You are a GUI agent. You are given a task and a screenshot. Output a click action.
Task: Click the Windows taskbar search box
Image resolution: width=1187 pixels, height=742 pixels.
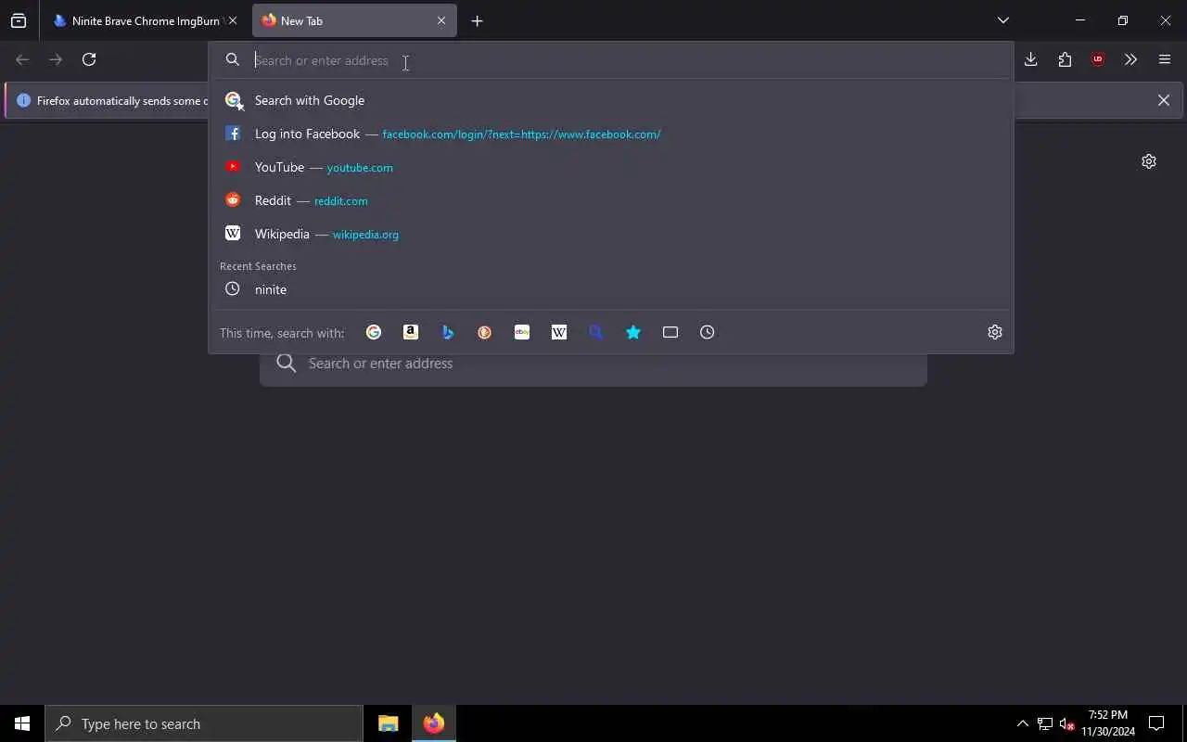204,723
